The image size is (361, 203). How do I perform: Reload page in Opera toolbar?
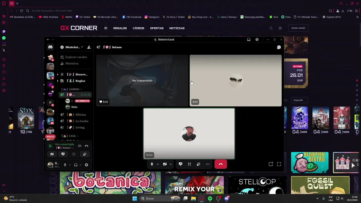(x=21, y=11)
